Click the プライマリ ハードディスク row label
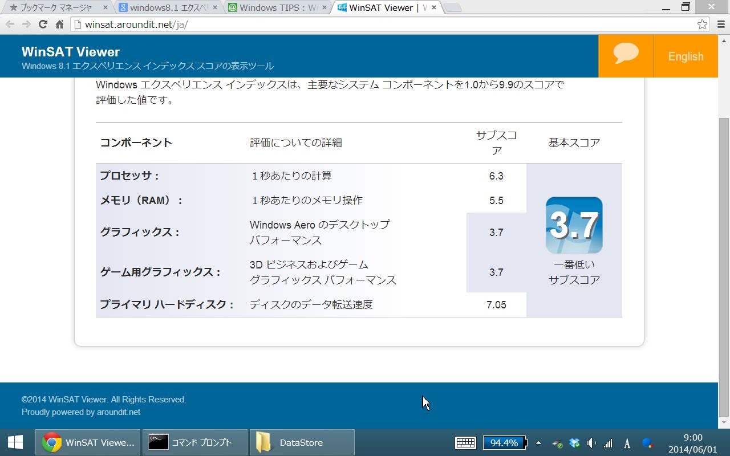The height and width of the screenshot is (456, 730). click(167, 305)
